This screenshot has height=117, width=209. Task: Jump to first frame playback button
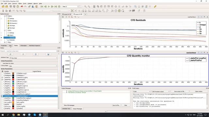[42, 6]
